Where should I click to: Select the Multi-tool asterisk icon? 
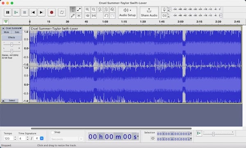click(x=79, y=16)
